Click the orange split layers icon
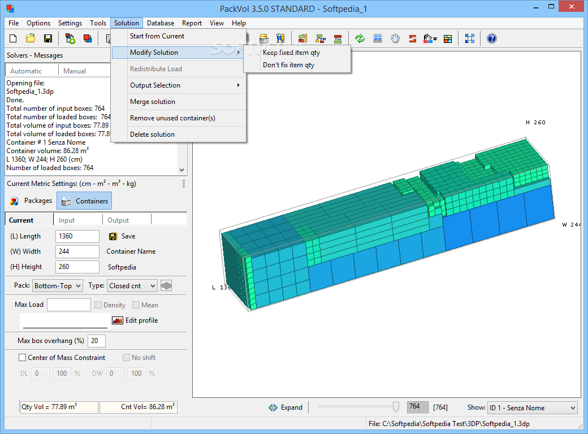 (413, 38)
